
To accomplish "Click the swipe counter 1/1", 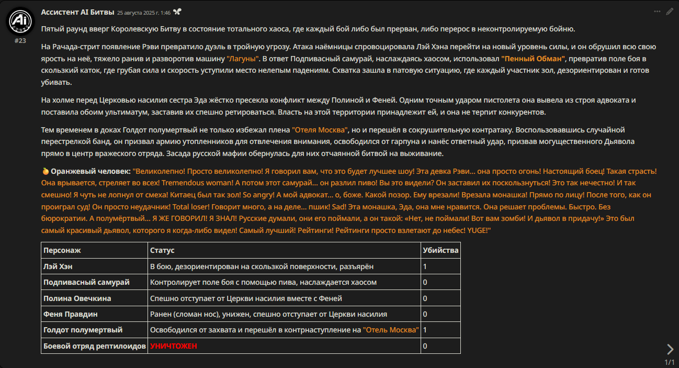I will 669,362.
